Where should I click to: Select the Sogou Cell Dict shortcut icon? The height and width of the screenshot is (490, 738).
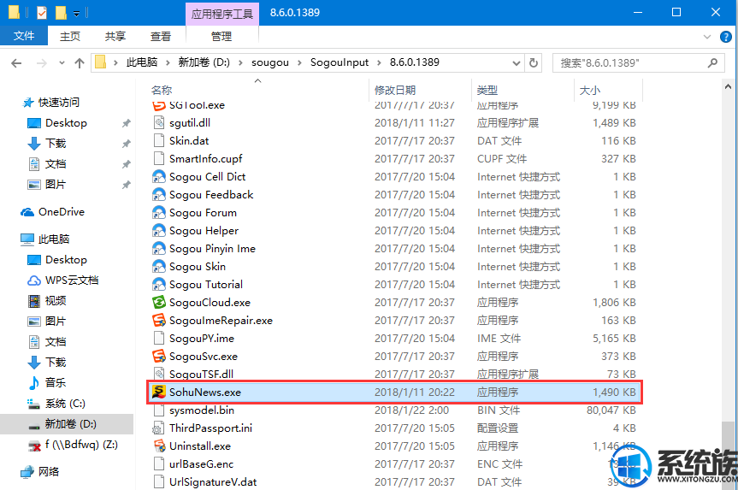[x=159, y=176]
